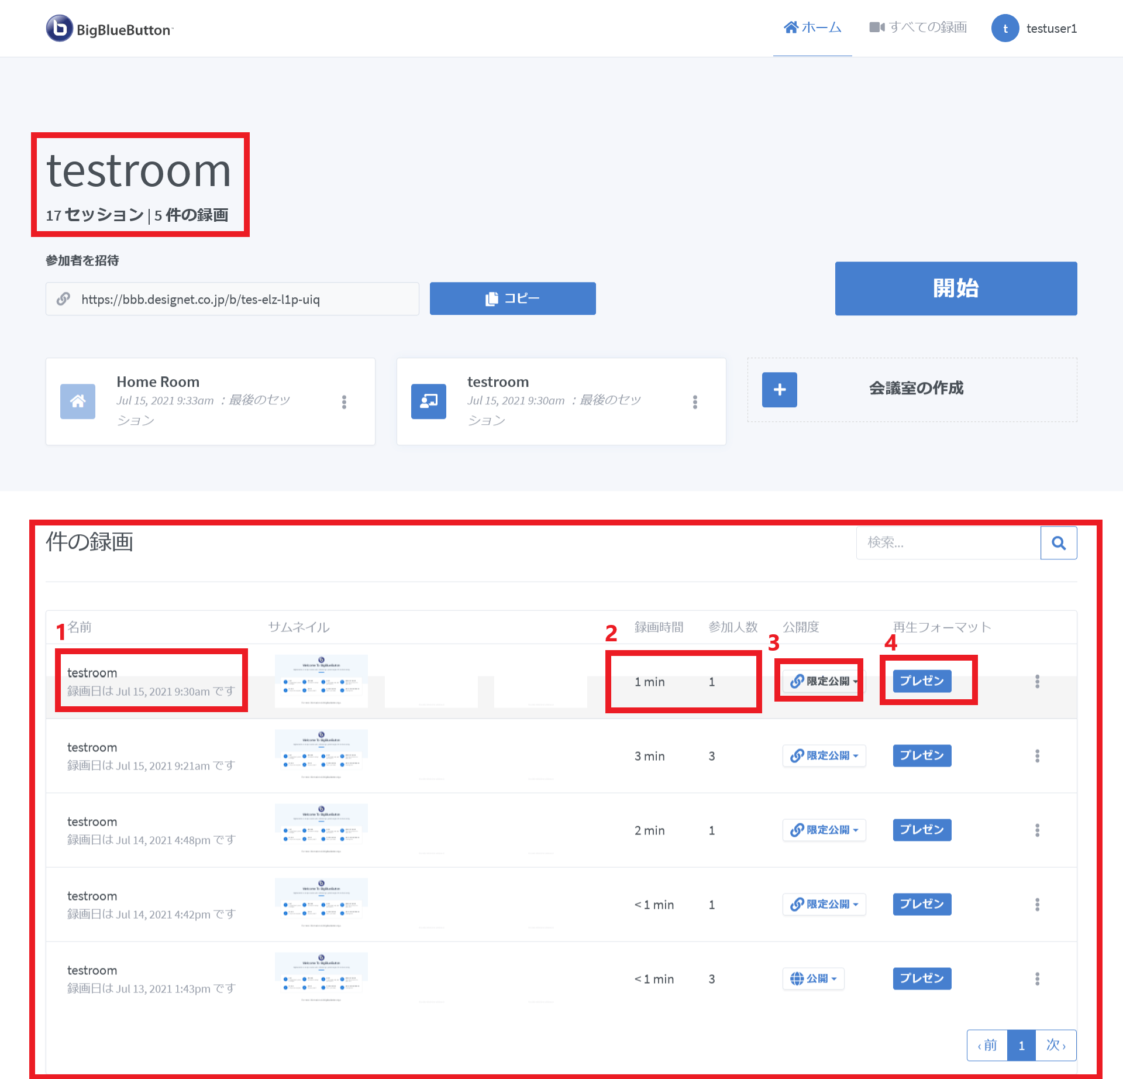Image resolution: width=1123 pixels, height=1079 pixels.
Task: Click recording name dated Jul 15 9:21am
Action: point(92,747)
